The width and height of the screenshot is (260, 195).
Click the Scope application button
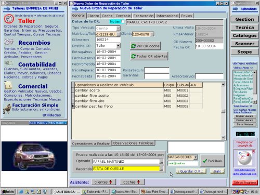coord(244,52)
